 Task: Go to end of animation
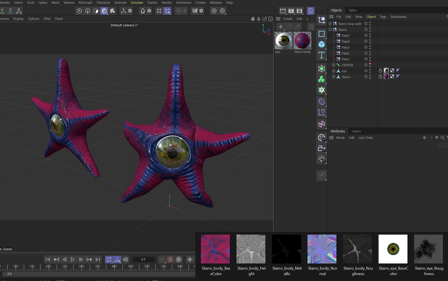tap(98, 259)
